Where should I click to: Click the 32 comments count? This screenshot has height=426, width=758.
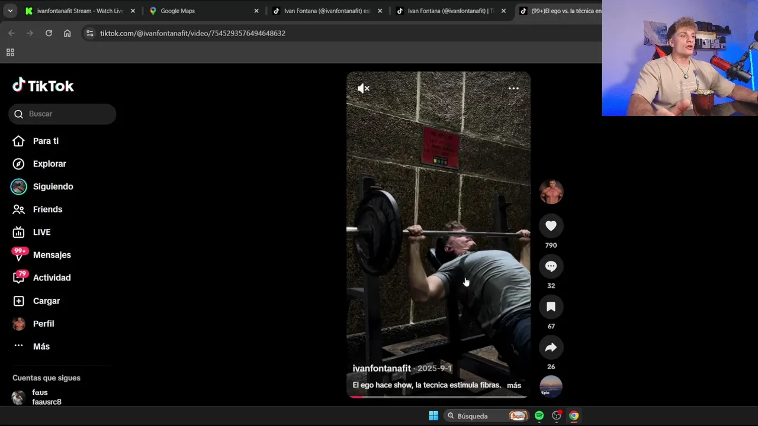[551, 286]
